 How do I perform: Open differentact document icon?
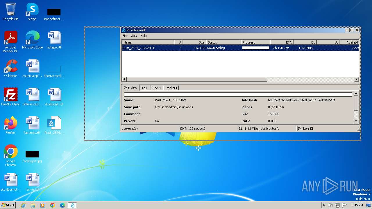click(32, 97)
